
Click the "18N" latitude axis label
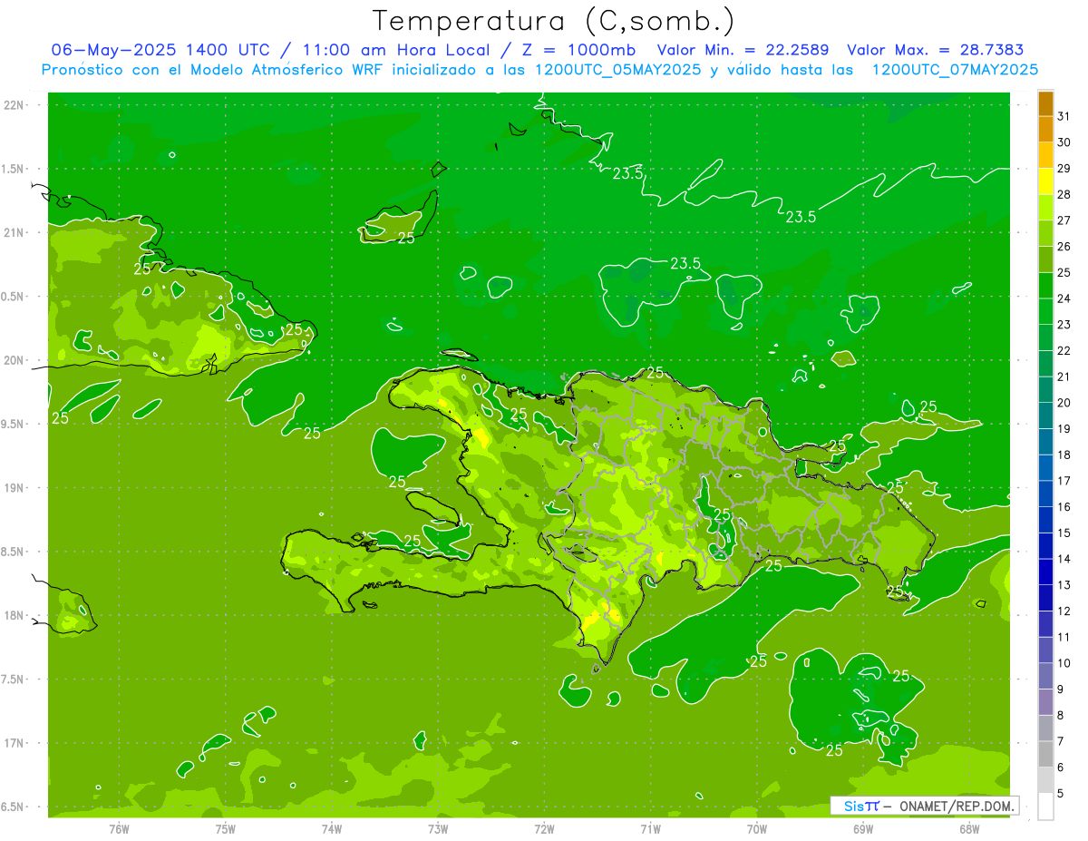click(14, 616)
